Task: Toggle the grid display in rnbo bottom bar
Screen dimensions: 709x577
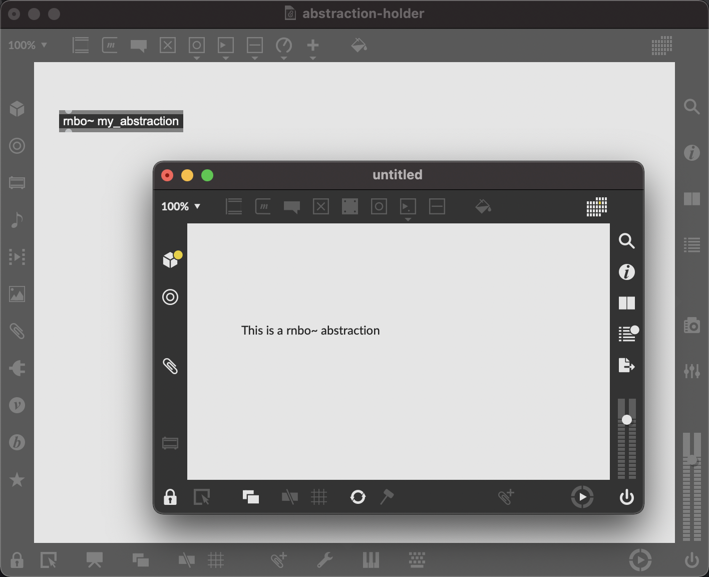Action: pyautogui.click(x=319, y=497)
